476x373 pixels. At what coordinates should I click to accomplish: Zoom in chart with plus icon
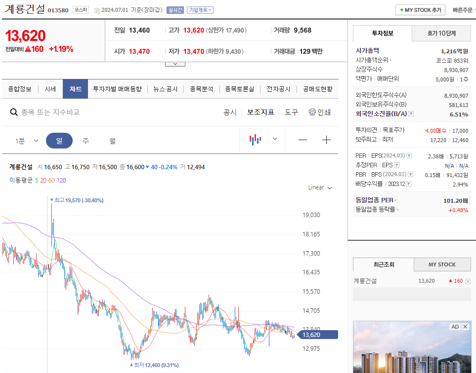(326, 140)
